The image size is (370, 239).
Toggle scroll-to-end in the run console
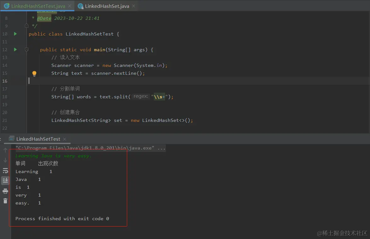pyautogui.click(x=5, y=180)
